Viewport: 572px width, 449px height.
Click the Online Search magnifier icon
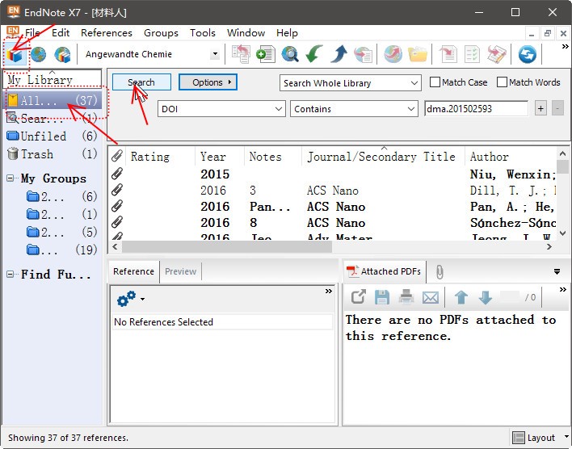pyautogui.click(x=290, y=54)
